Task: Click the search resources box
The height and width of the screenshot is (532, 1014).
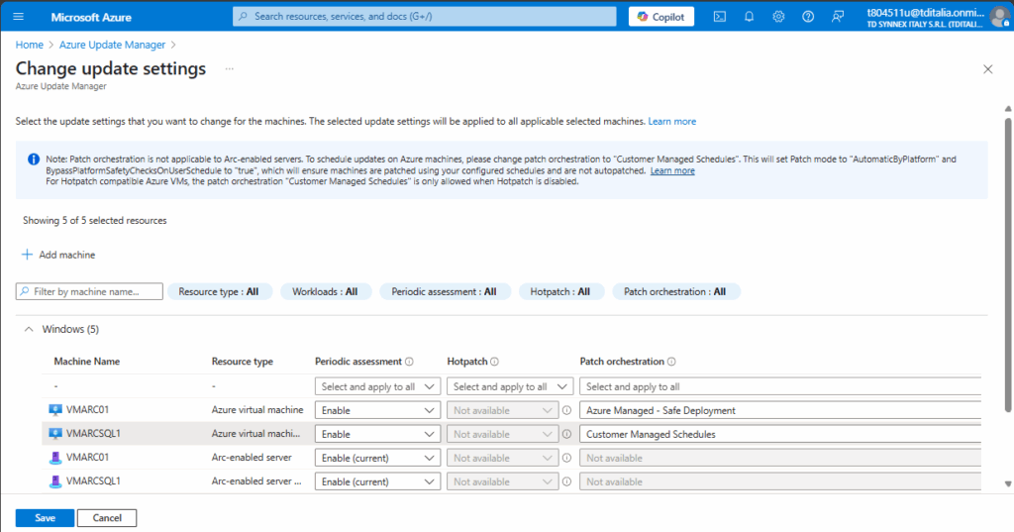Action: pos(424,16)
